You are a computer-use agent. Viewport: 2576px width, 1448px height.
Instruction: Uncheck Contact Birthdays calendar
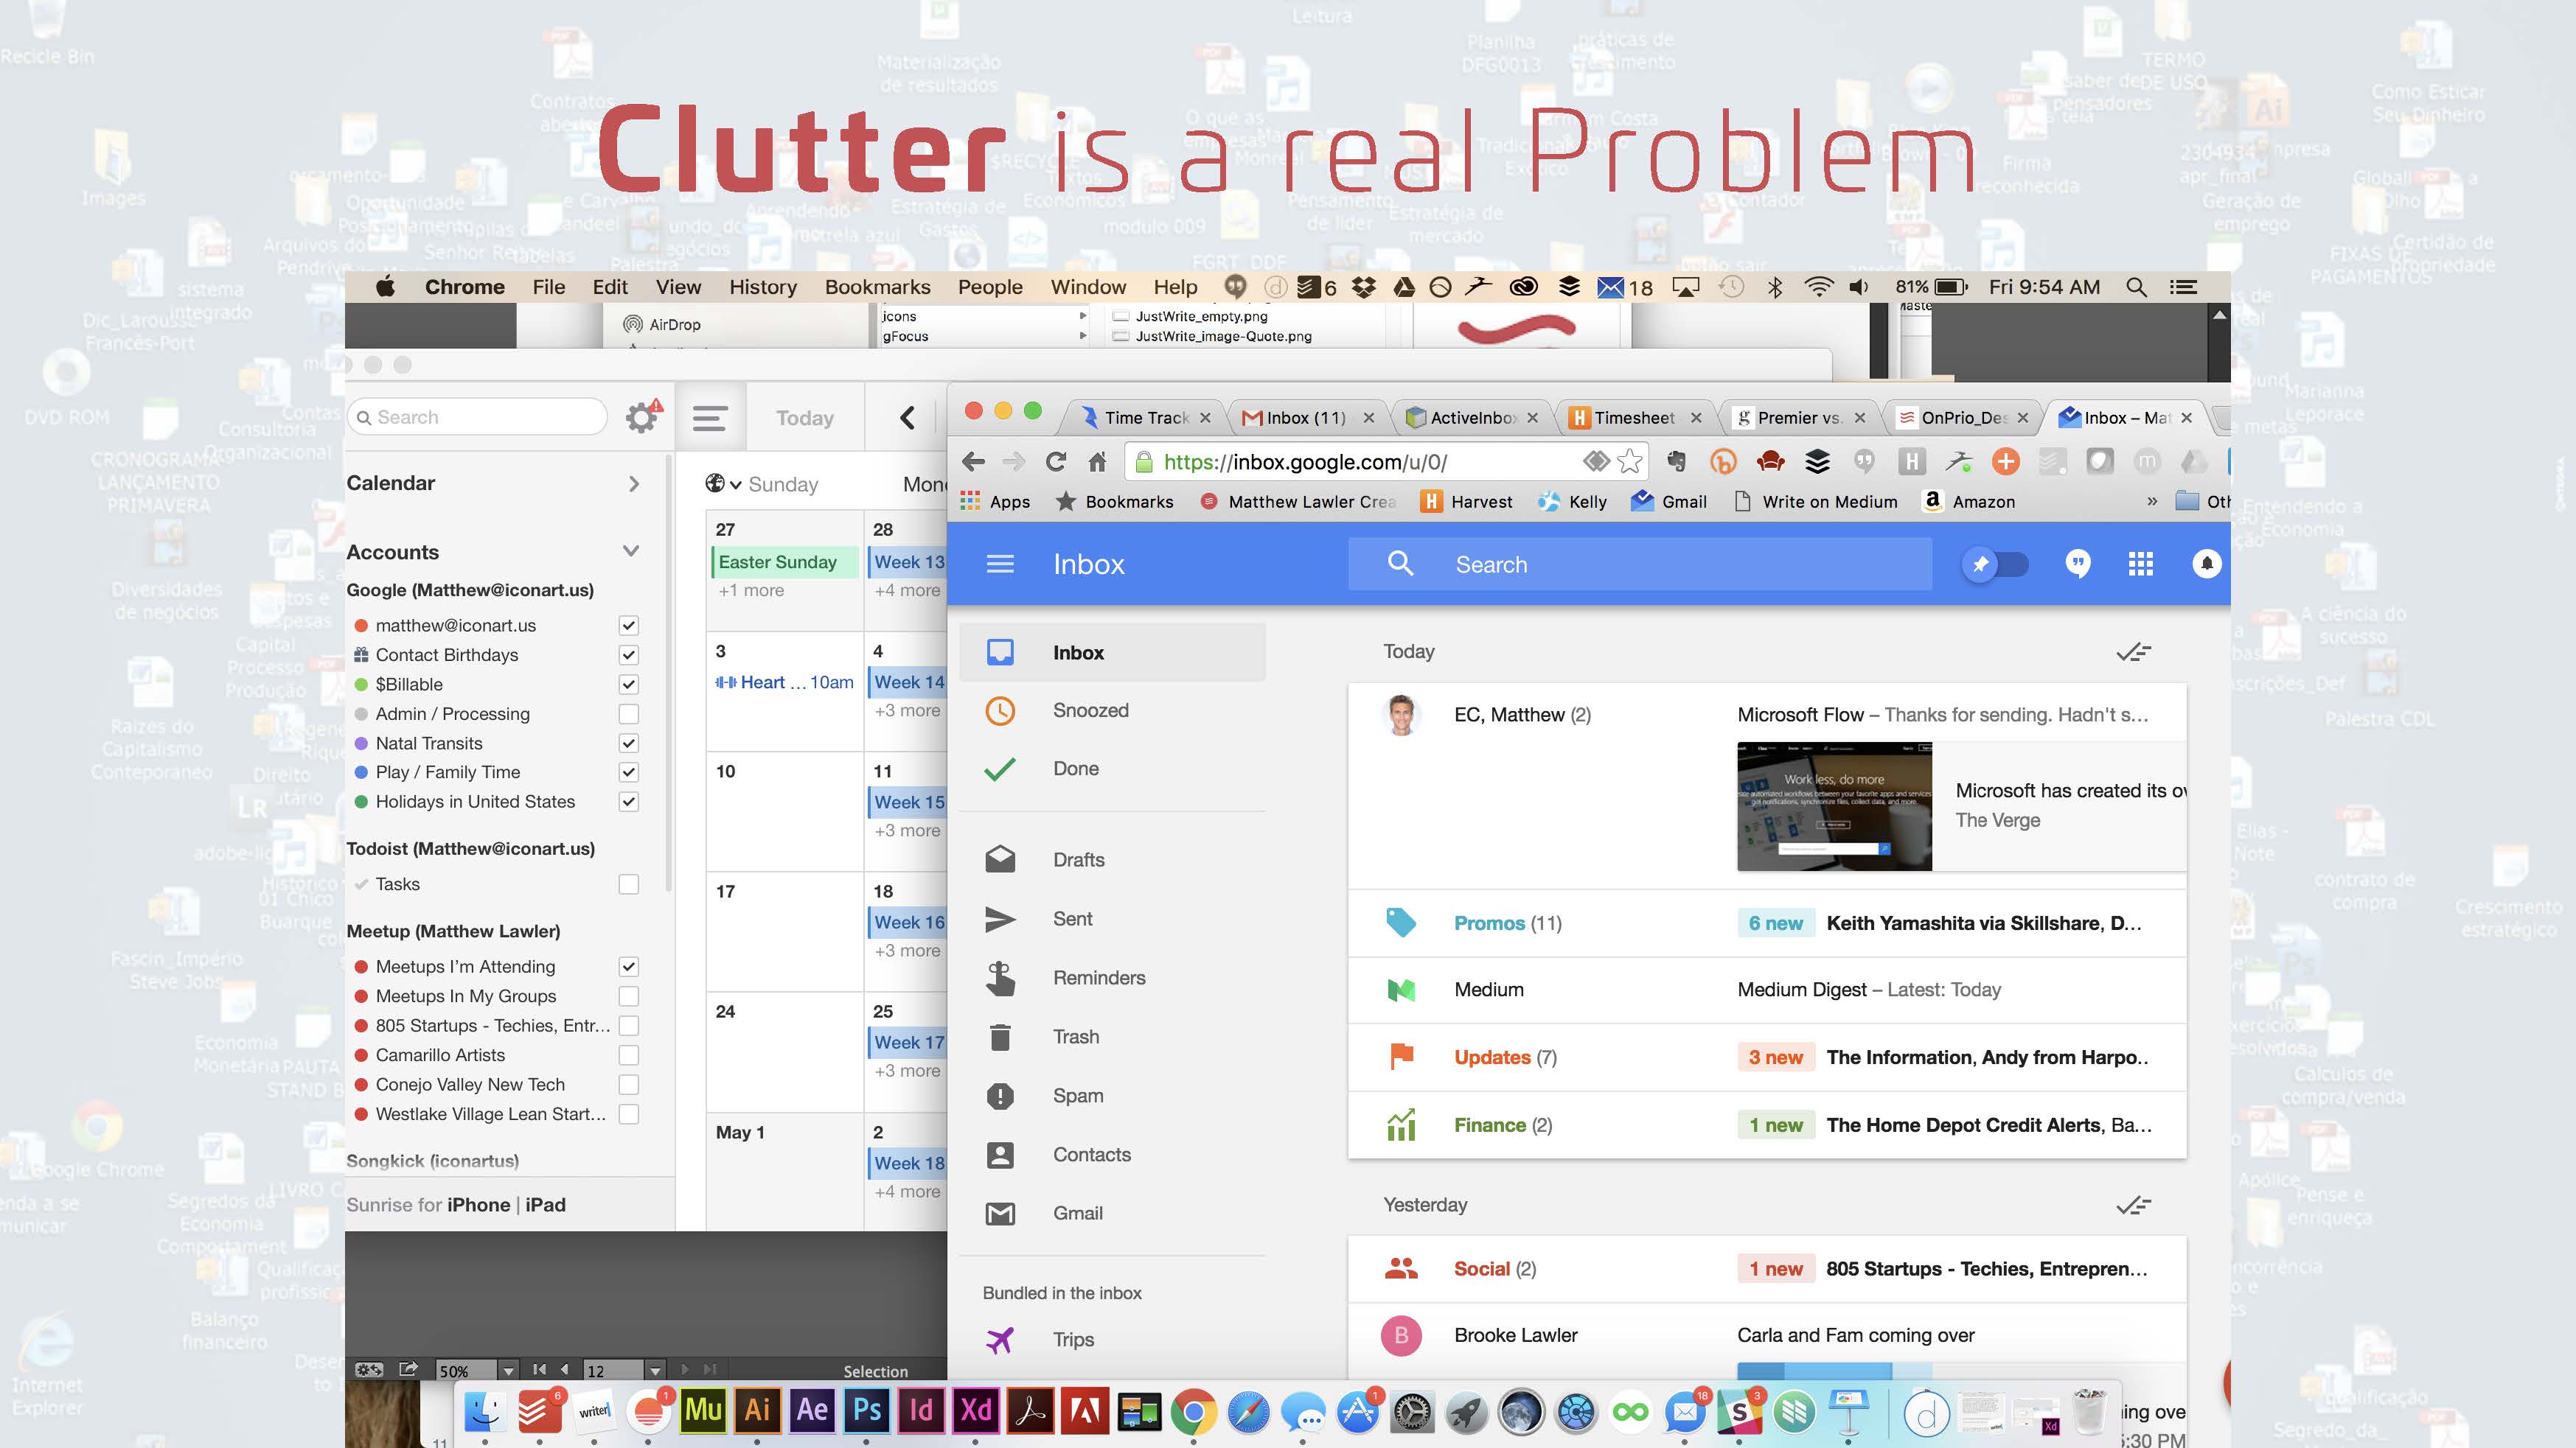(628, 656)
